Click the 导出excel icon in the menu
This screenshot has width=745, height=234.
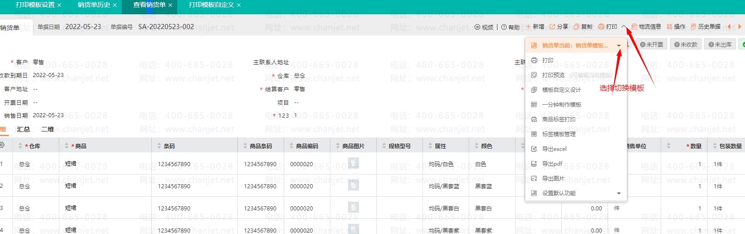pos(534,149)
